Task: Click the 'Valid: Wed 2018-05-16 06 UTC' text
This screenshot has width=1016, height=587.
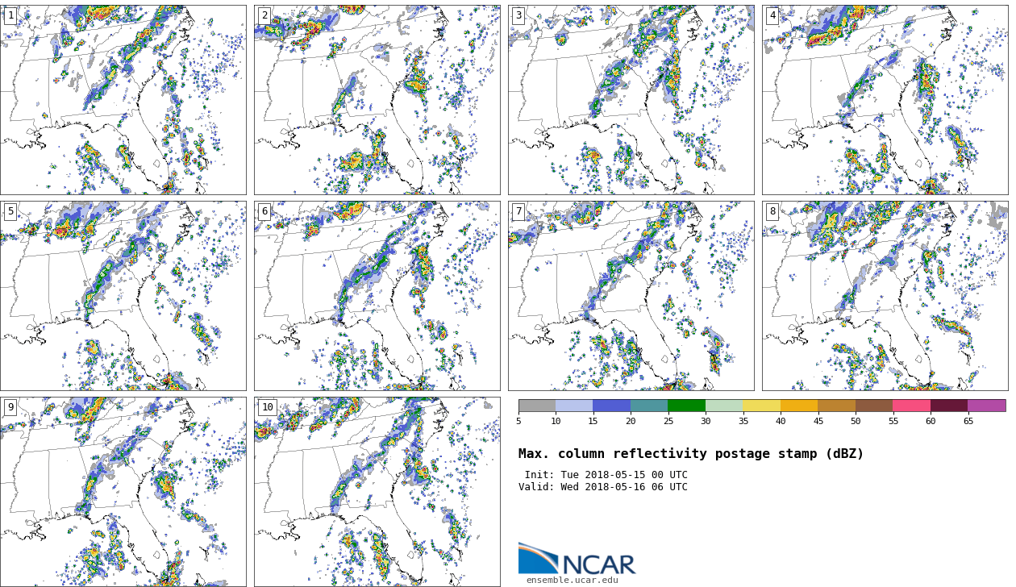Action: tap(603, 487)
